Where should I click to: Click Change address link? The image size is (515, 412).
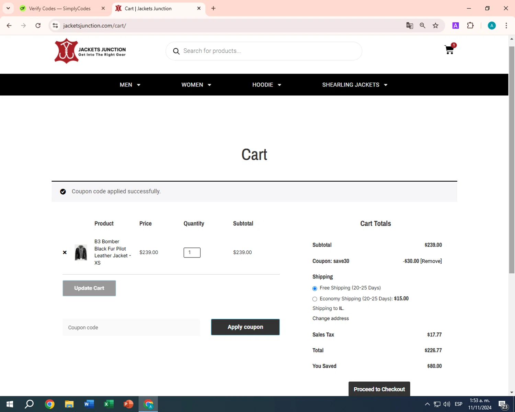tap(331, 318)
